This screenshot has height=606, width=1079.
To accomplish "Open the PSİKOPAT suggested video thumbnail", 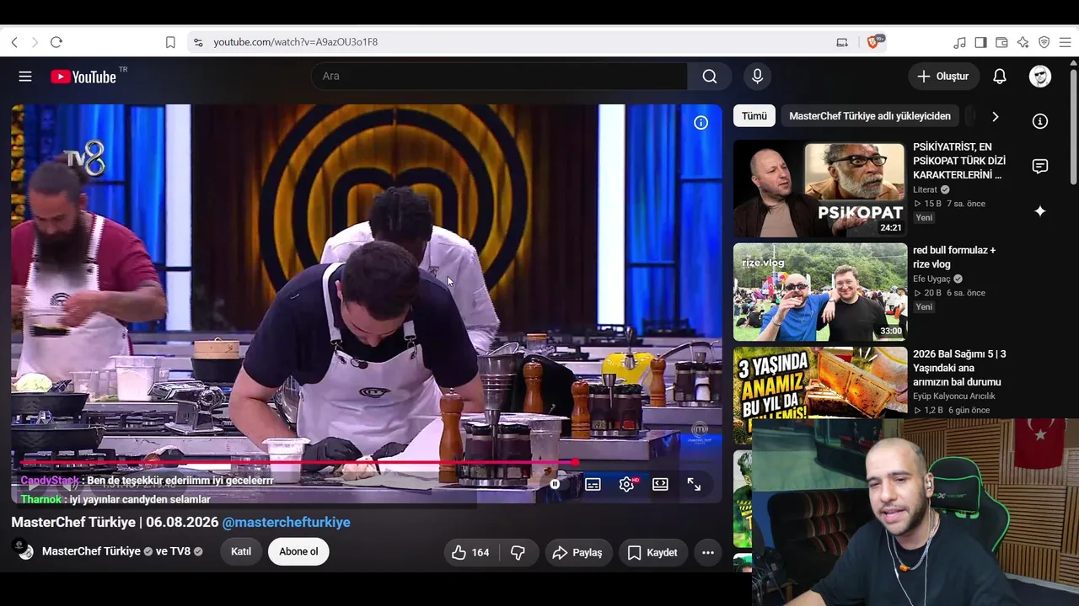I will 820,189.
